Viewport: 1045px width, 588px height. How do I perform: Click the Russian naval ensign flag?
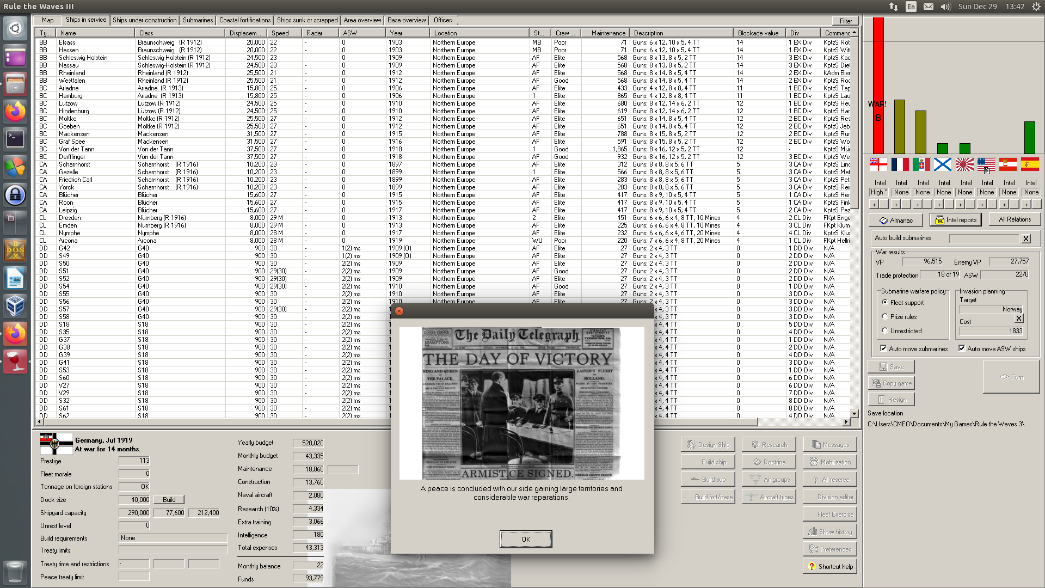943,164
